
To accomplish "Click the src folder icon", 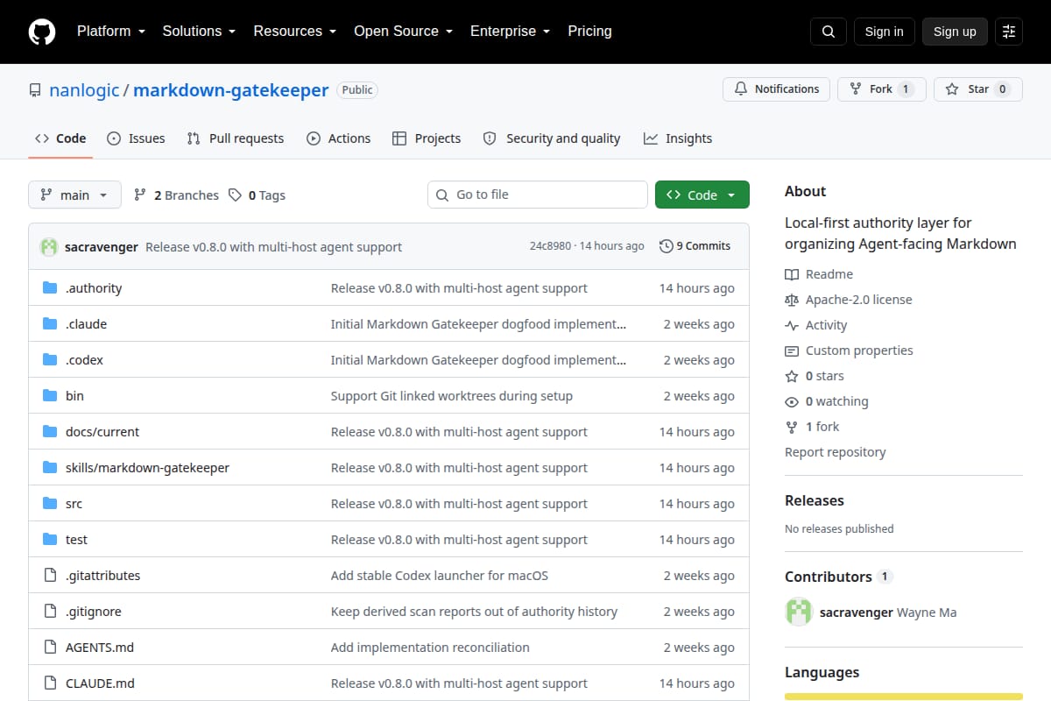I will [x=50, y=504].
